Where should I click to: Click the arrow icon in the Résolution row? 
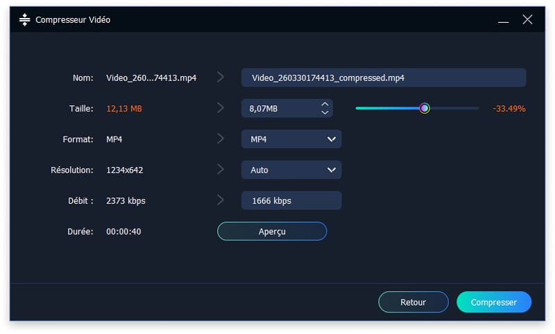pyautogui.click(x=221, y=169)
